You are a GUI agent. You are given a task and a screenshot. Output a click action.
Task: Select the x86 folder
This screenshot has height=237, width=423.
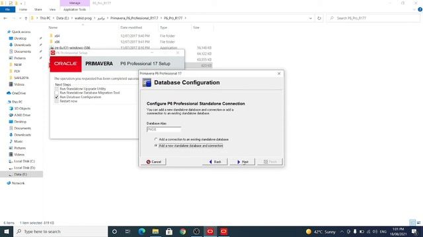57,42
